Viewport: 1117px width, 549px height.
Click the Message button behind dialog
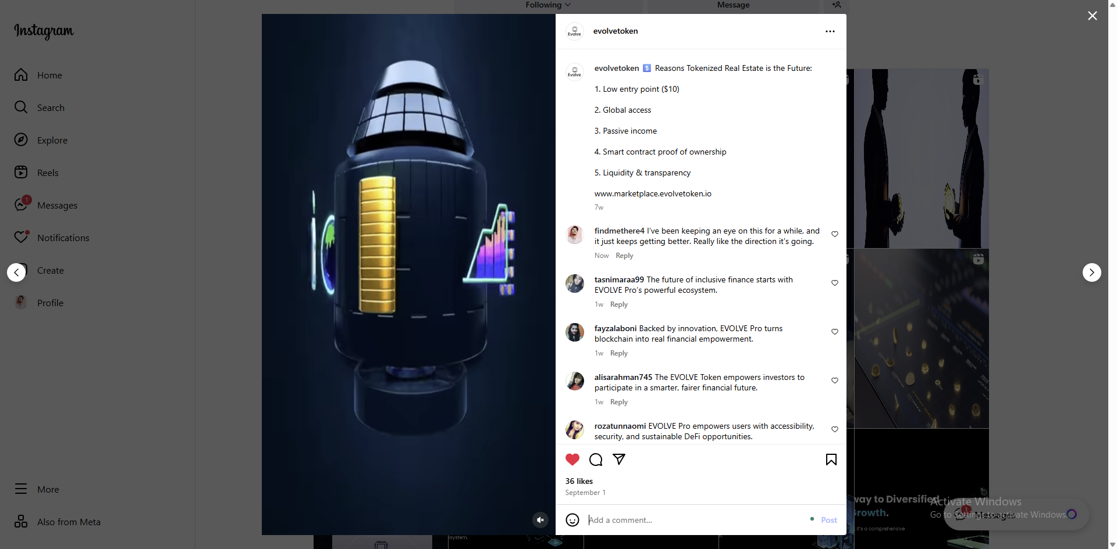point(733,5)
